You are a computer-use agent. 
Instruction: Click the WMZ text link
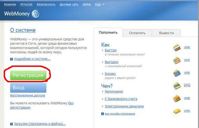pos(187,60)
